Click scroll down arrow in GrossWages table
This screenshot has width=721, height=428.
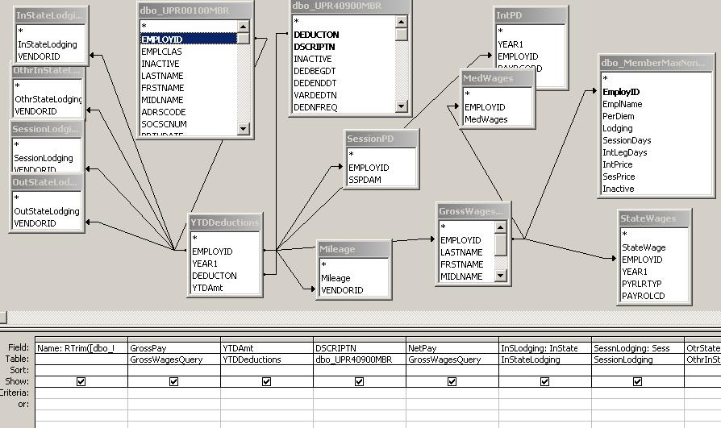click(501, 276)
